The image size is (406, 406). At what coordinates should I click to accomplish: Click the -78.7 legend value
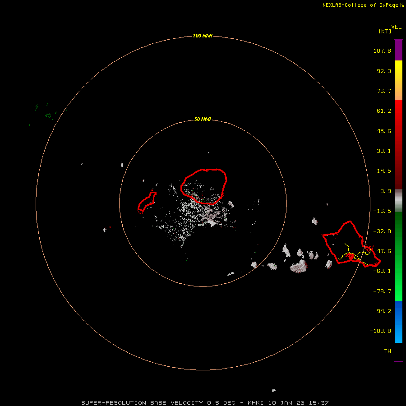coord(382,291)
